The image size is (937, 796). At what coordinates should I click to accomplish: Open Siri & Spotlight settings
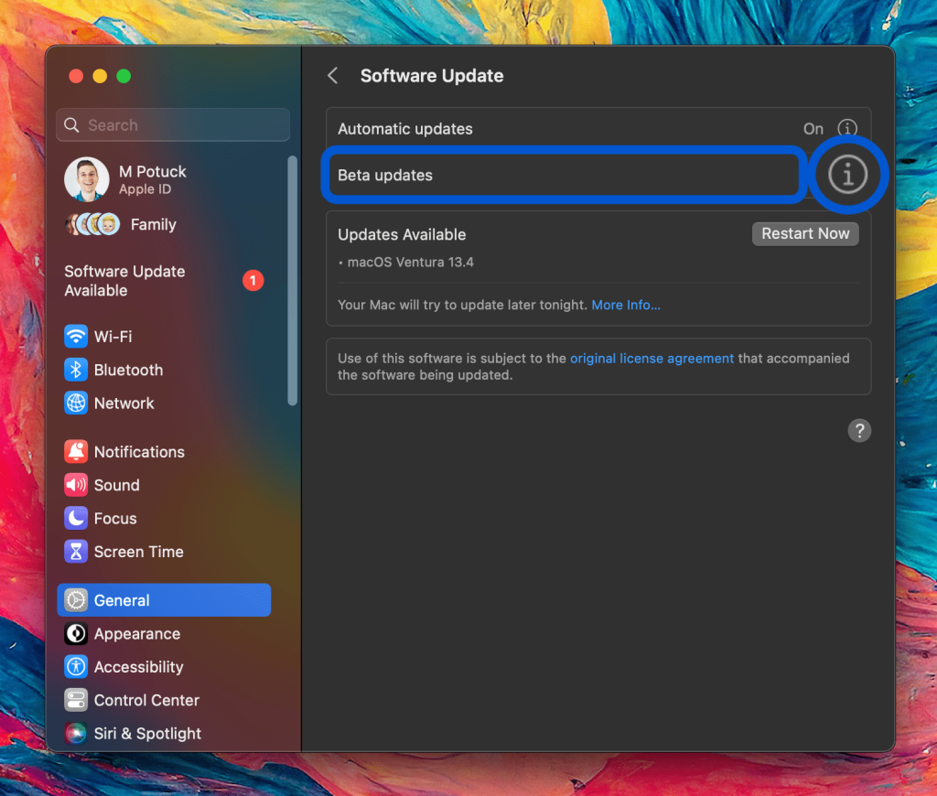(x=147, y=733)
